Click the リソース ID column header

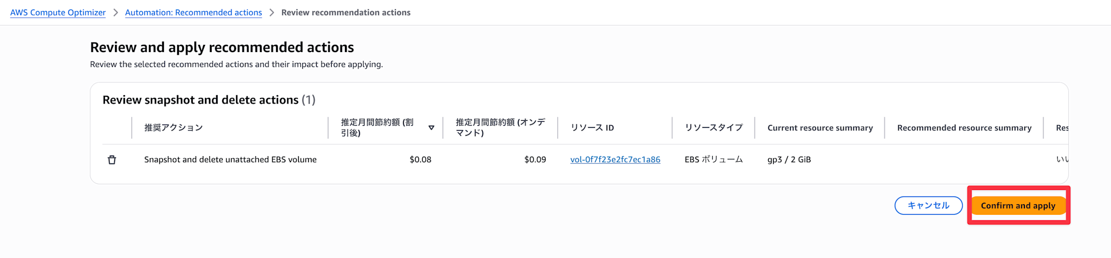coord(592,128)
